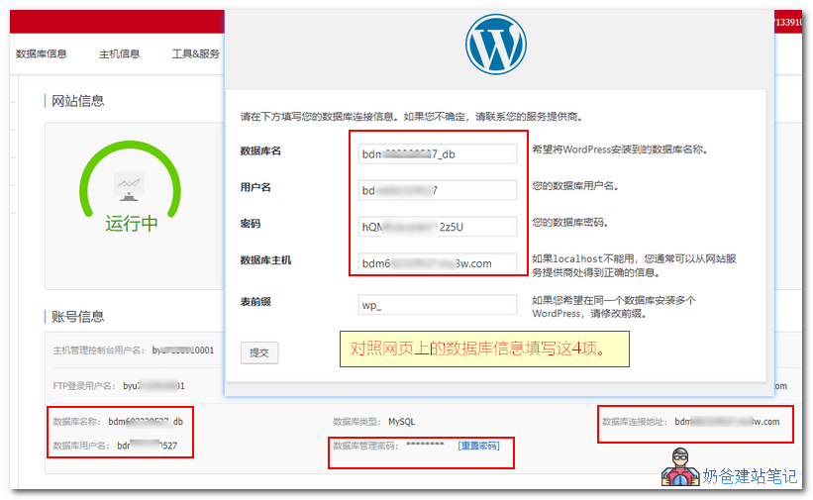Screen dimensions: 813x500
Task: Click the FTP登录用户名 value
Action: [x=153, y=386]
